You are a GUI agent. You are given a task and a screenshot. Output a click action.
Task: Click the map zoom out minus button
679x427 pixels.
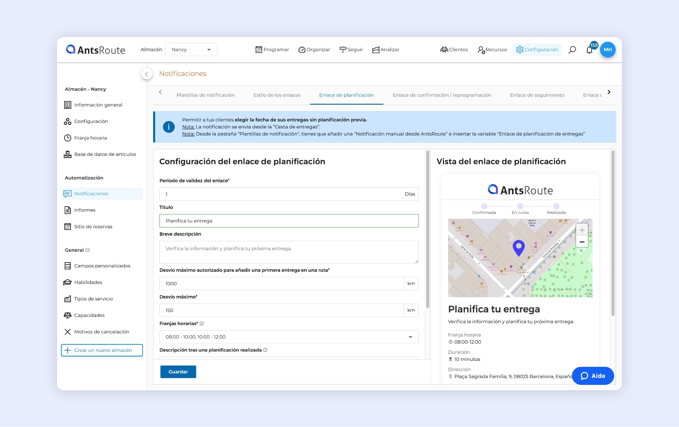coord(582,242)
